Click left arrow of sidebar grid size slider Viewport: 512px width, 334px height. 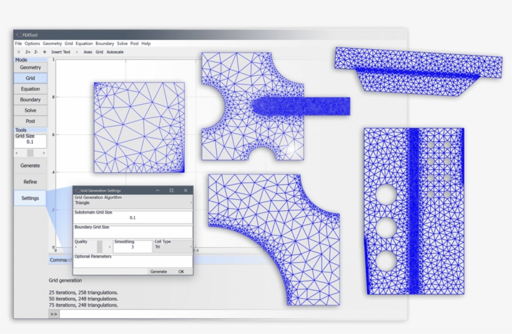(x=17, y=153)
